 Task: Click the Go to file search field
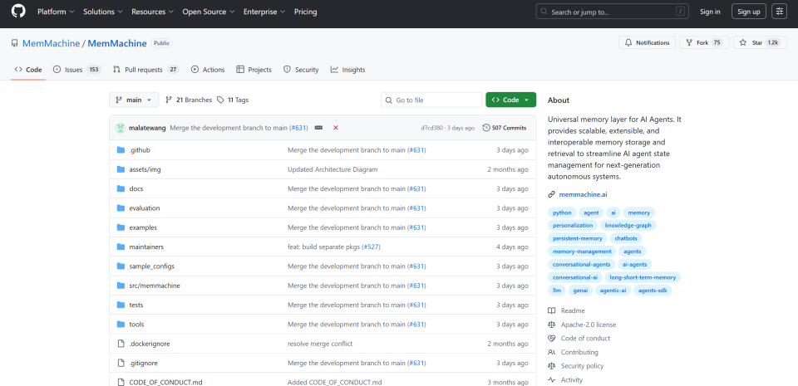431,100
